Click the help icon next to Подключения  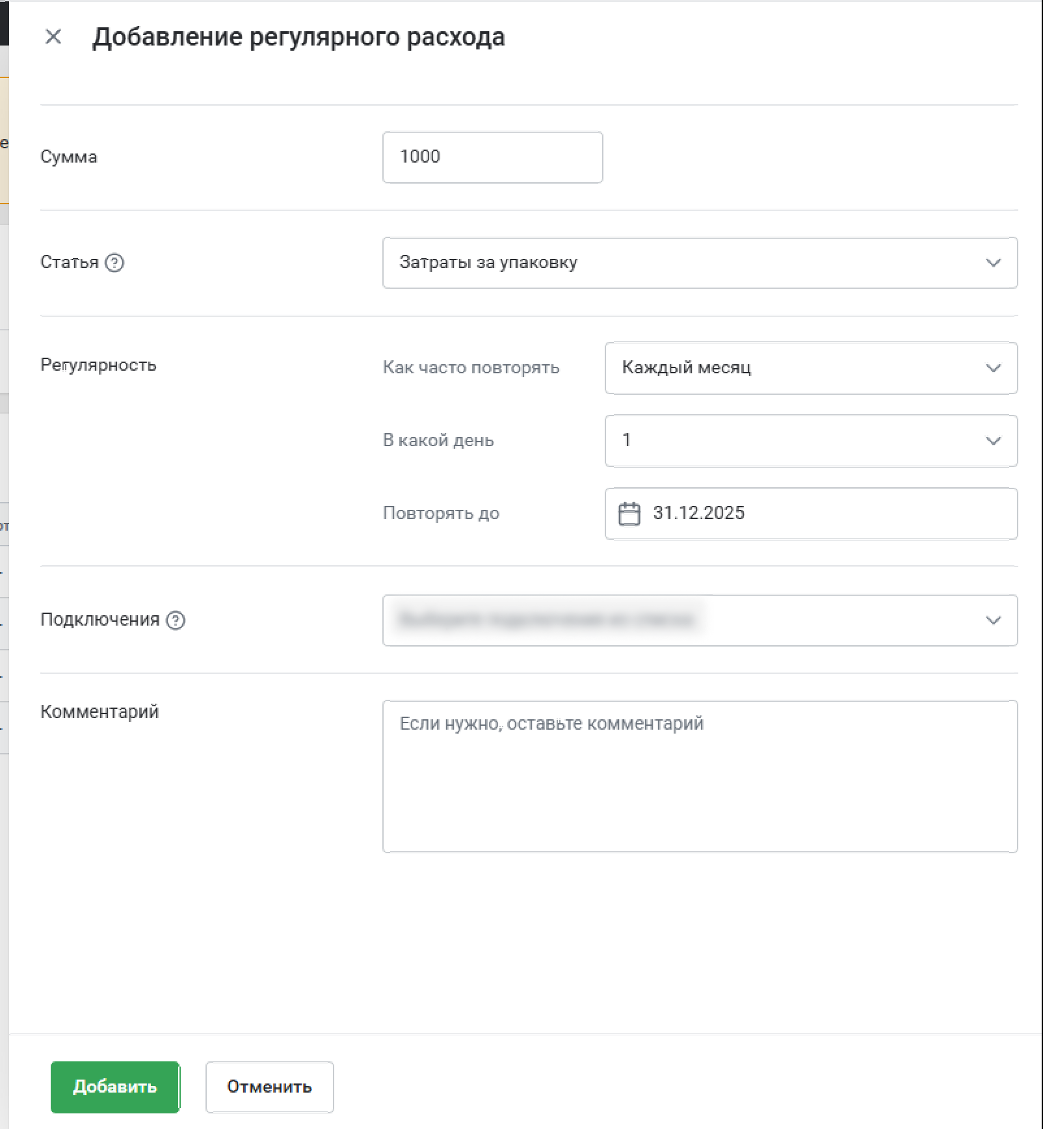pos(176,620)
